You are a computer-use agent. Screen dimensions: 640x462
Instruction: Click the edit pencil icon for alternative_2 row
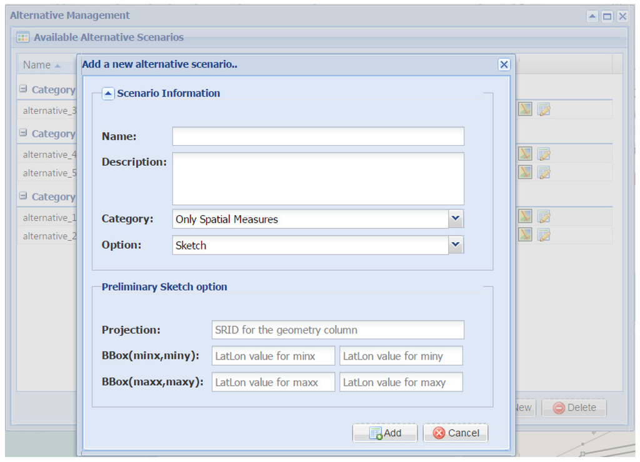[x=544, y=235]
